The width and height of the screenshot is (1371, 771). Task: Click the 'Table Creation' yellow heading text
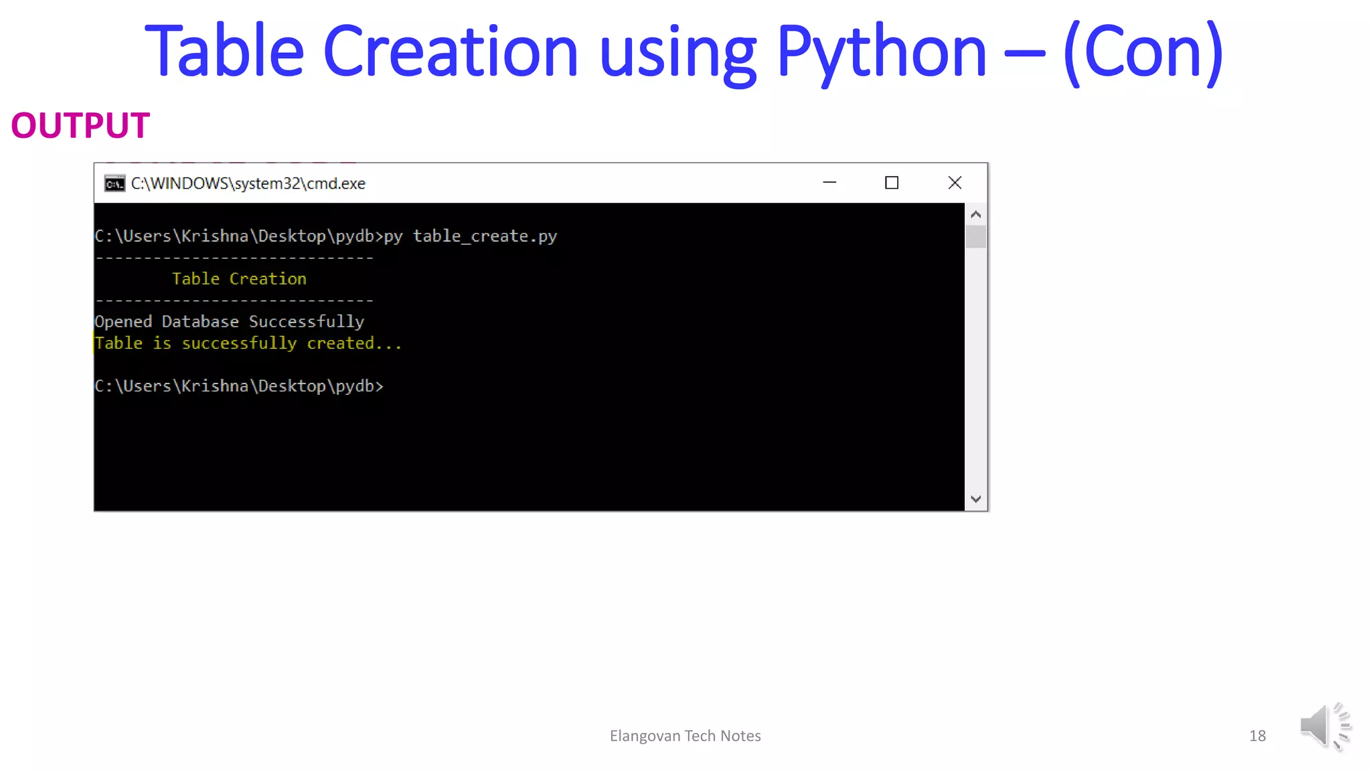[x=239, y=279]
